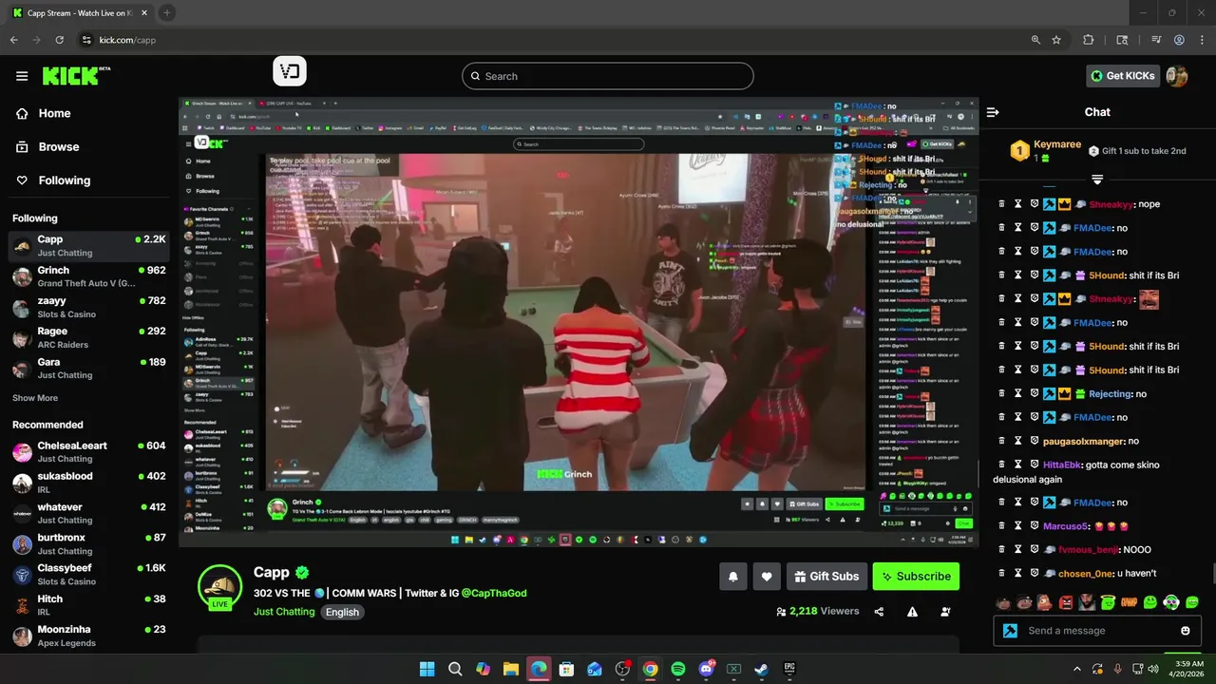
Task: Open ChelseaLeeart recommended channel
Action: coord(87,451)
